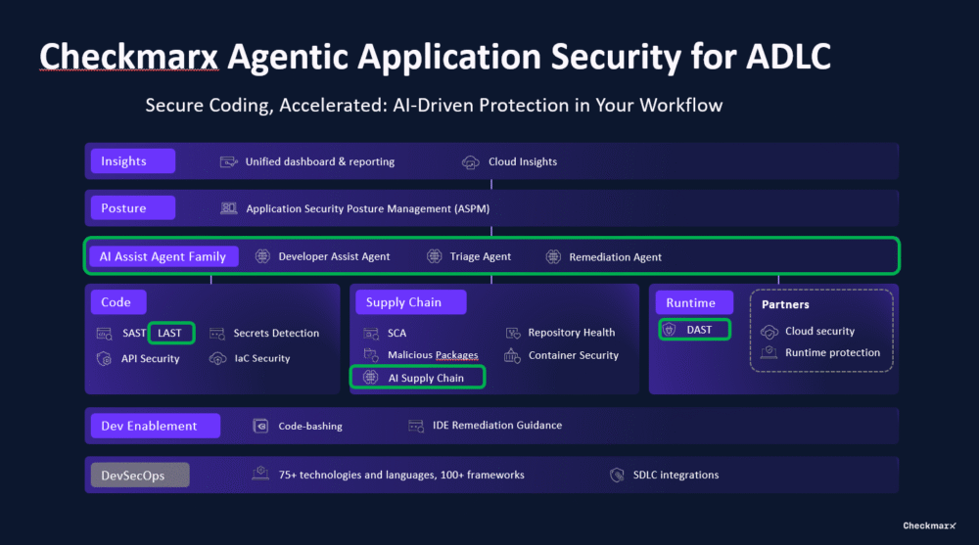This screenshot has height=545, width=979.
Task: Click the Remediation Agent icon
Action: (553, 256)
